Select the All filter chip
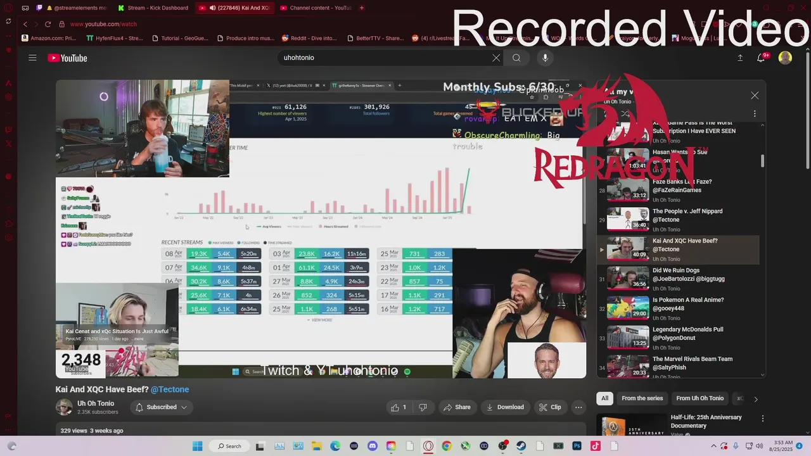The image size is (811, 456). 604,398
